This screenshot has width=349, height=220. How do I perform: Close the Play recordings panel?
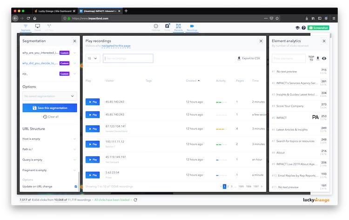(261, 41)
